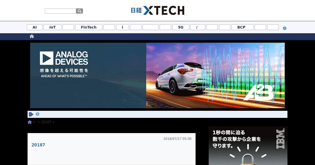Open the exclamation notice icon
The width and height of the screenshot is (315, 165).
point(38,114)
